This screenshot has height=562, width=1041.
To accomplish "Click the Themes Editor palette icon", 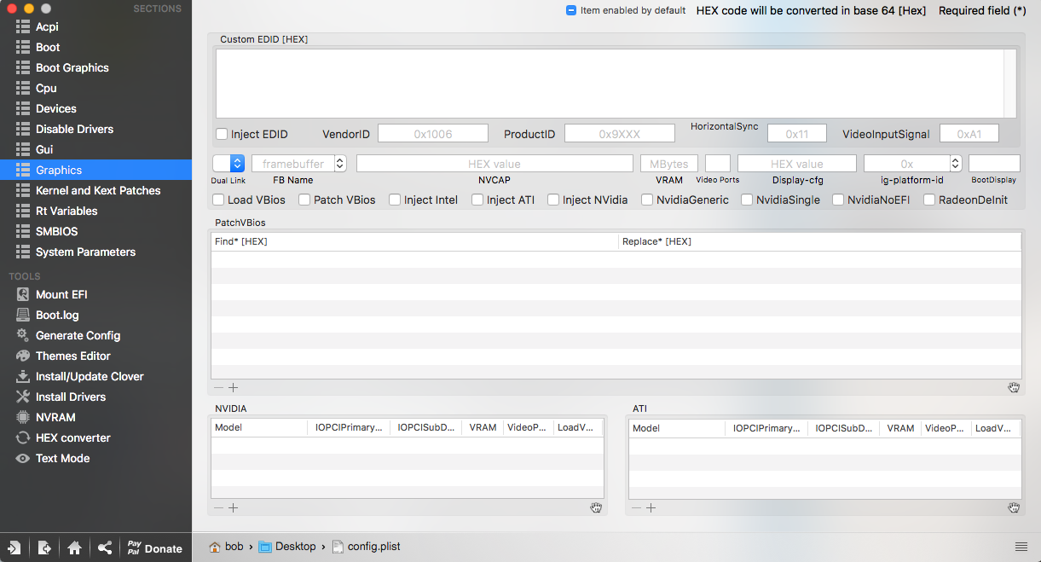I will click(22, 356).
